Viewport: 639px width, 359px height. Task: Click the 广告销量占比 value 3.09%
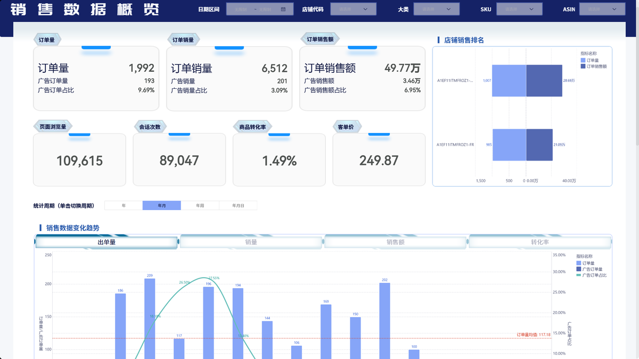(x=280, y=90)
